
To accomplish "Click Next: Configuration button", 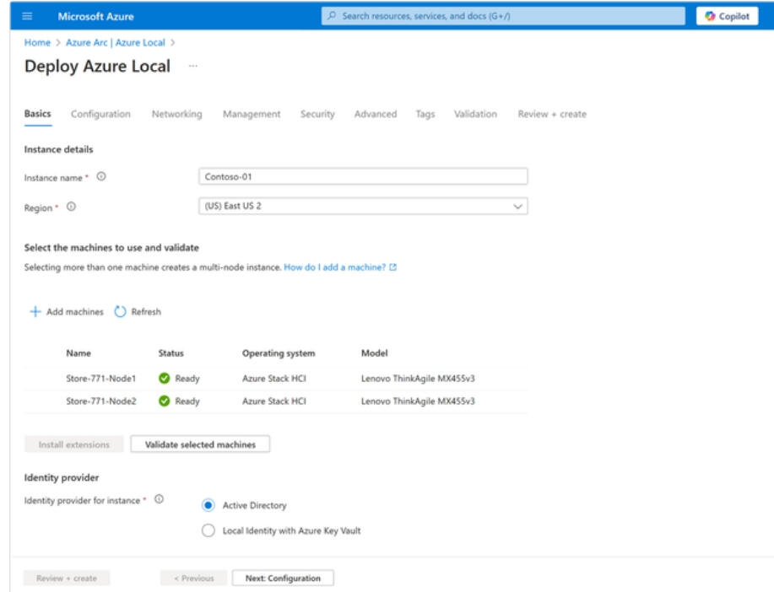I will coord(283,579).
